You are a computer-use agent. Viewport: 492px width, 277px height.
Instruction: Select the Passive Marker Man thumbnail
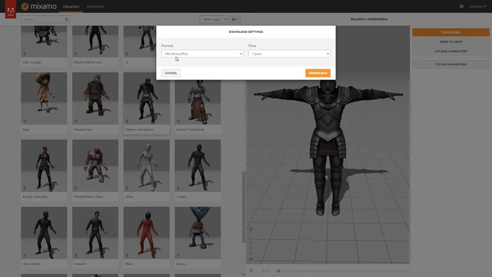(x=95, y=41)
